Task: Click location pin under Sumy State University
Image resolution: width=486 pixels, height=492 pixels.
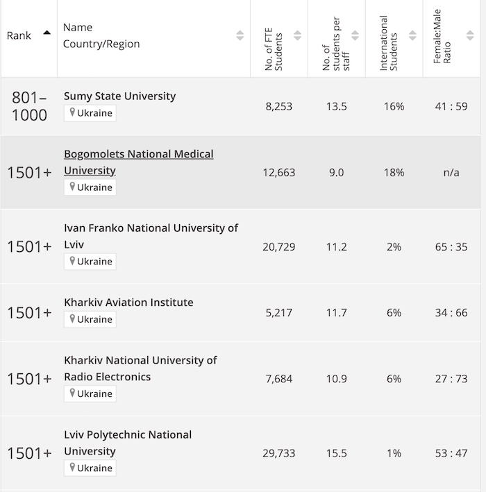Action: [x=72, y=112]
